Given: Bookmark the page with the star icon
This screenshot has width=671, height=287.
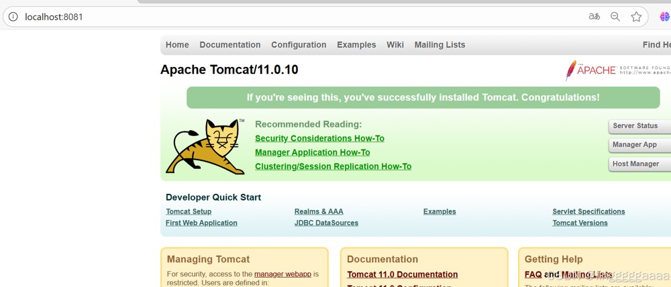Looking at the screenshot, I should pyautogui.click(x=636, y=17).
